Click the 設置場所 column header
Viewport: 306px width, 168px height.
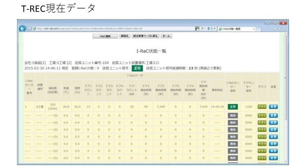(40, 87)
